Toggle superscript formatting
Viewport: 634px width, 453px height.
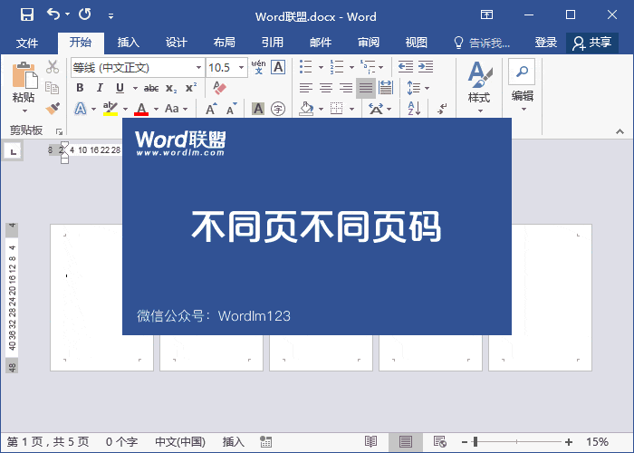191,87
